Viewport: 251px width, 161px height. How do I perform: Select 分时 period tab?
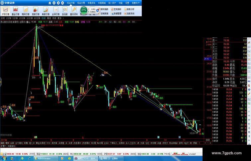(x=3, y=18)
